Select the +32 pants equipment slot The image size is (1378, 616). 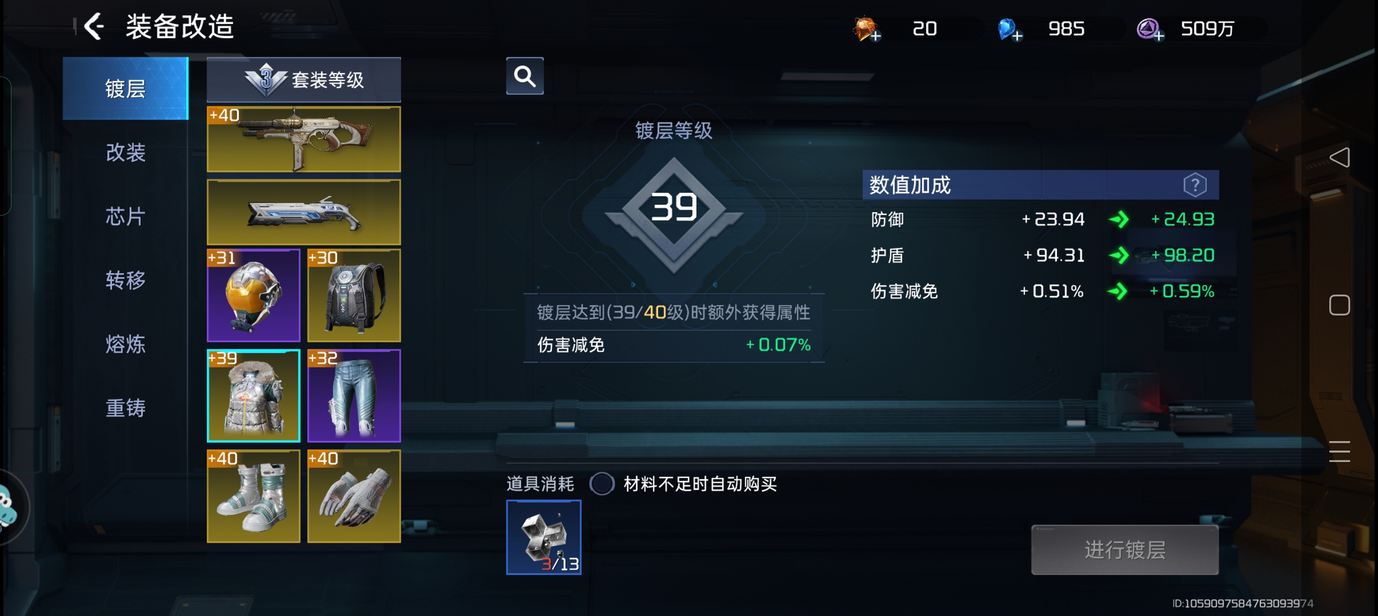(354, 396)
